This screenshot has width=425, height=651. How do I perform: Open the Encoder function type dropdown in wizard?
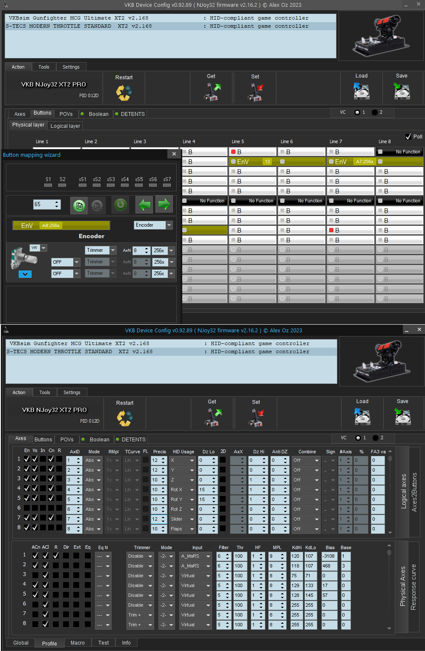tap(153, 225)
